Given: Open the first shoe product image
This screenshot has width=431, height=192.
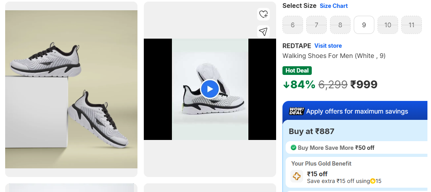Looking at the screenshot, I should [71, 89].
